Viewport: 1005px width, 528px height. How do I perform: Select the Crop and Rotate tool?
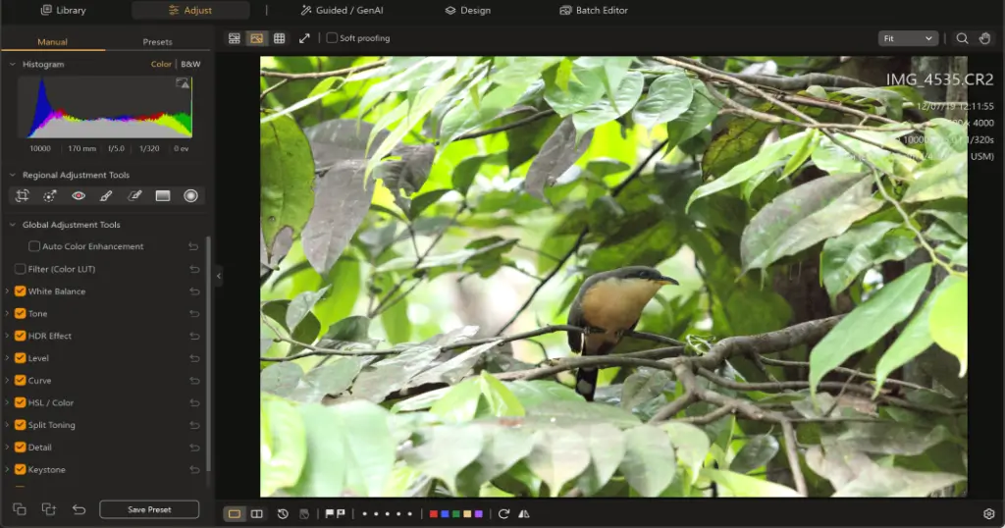(23, 195)
